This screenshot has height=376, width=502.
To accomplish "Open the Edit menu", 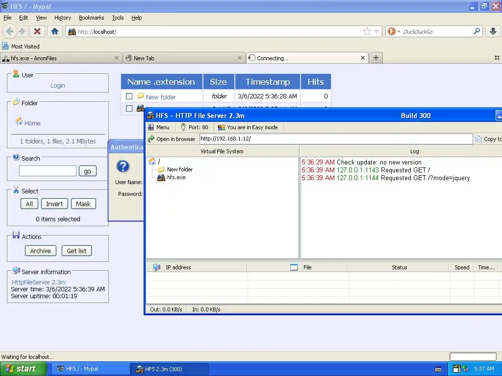I will (x=24, y=18).
